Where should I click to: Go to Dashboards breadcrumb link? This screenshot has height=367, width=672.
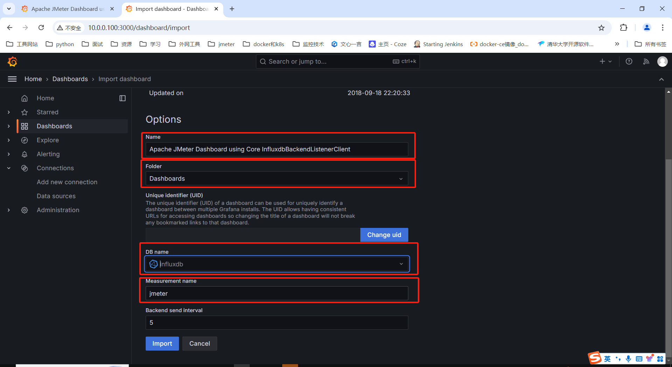coord(70,79)
